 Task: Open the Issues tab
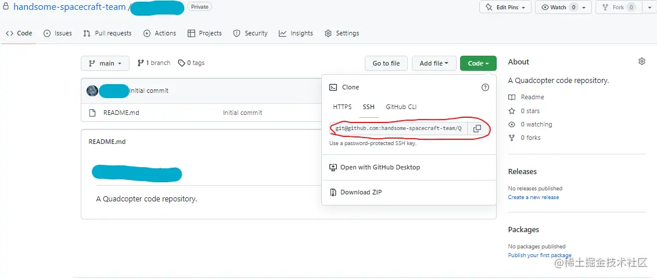58,33
